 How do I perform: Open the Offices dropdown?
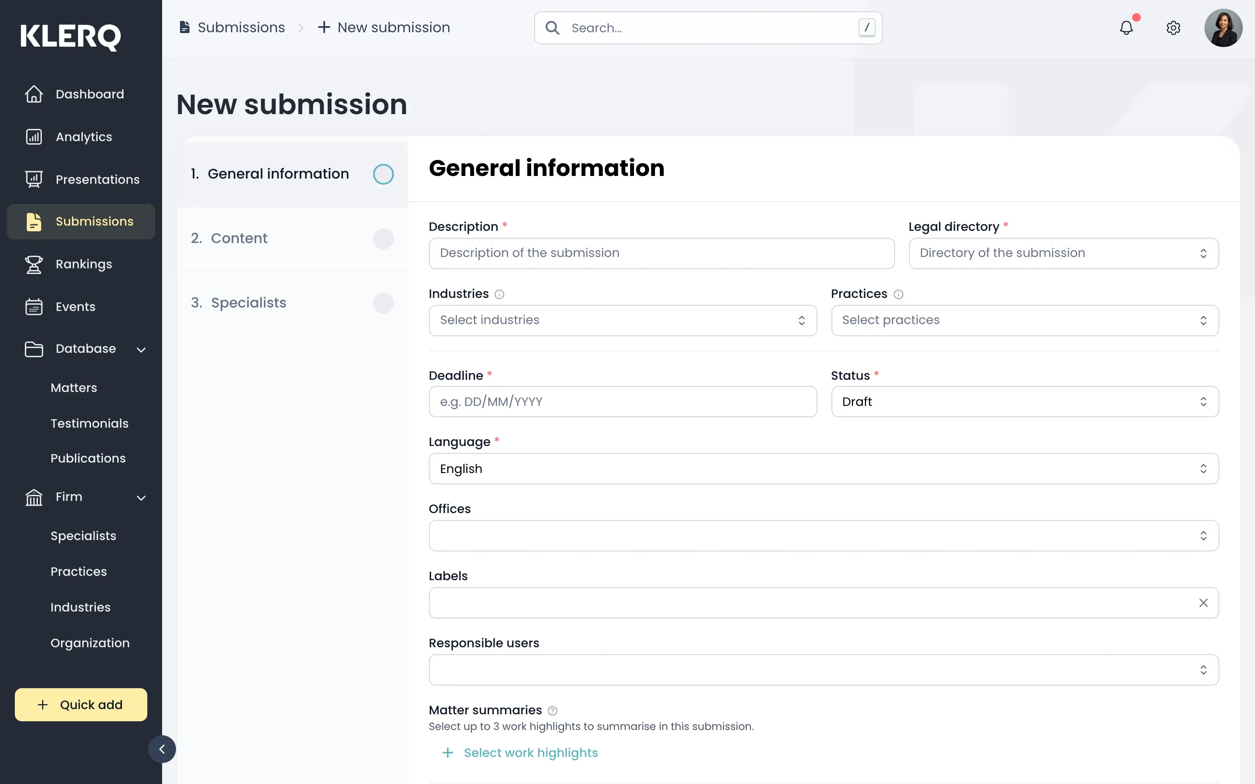[x=824, y=536]
